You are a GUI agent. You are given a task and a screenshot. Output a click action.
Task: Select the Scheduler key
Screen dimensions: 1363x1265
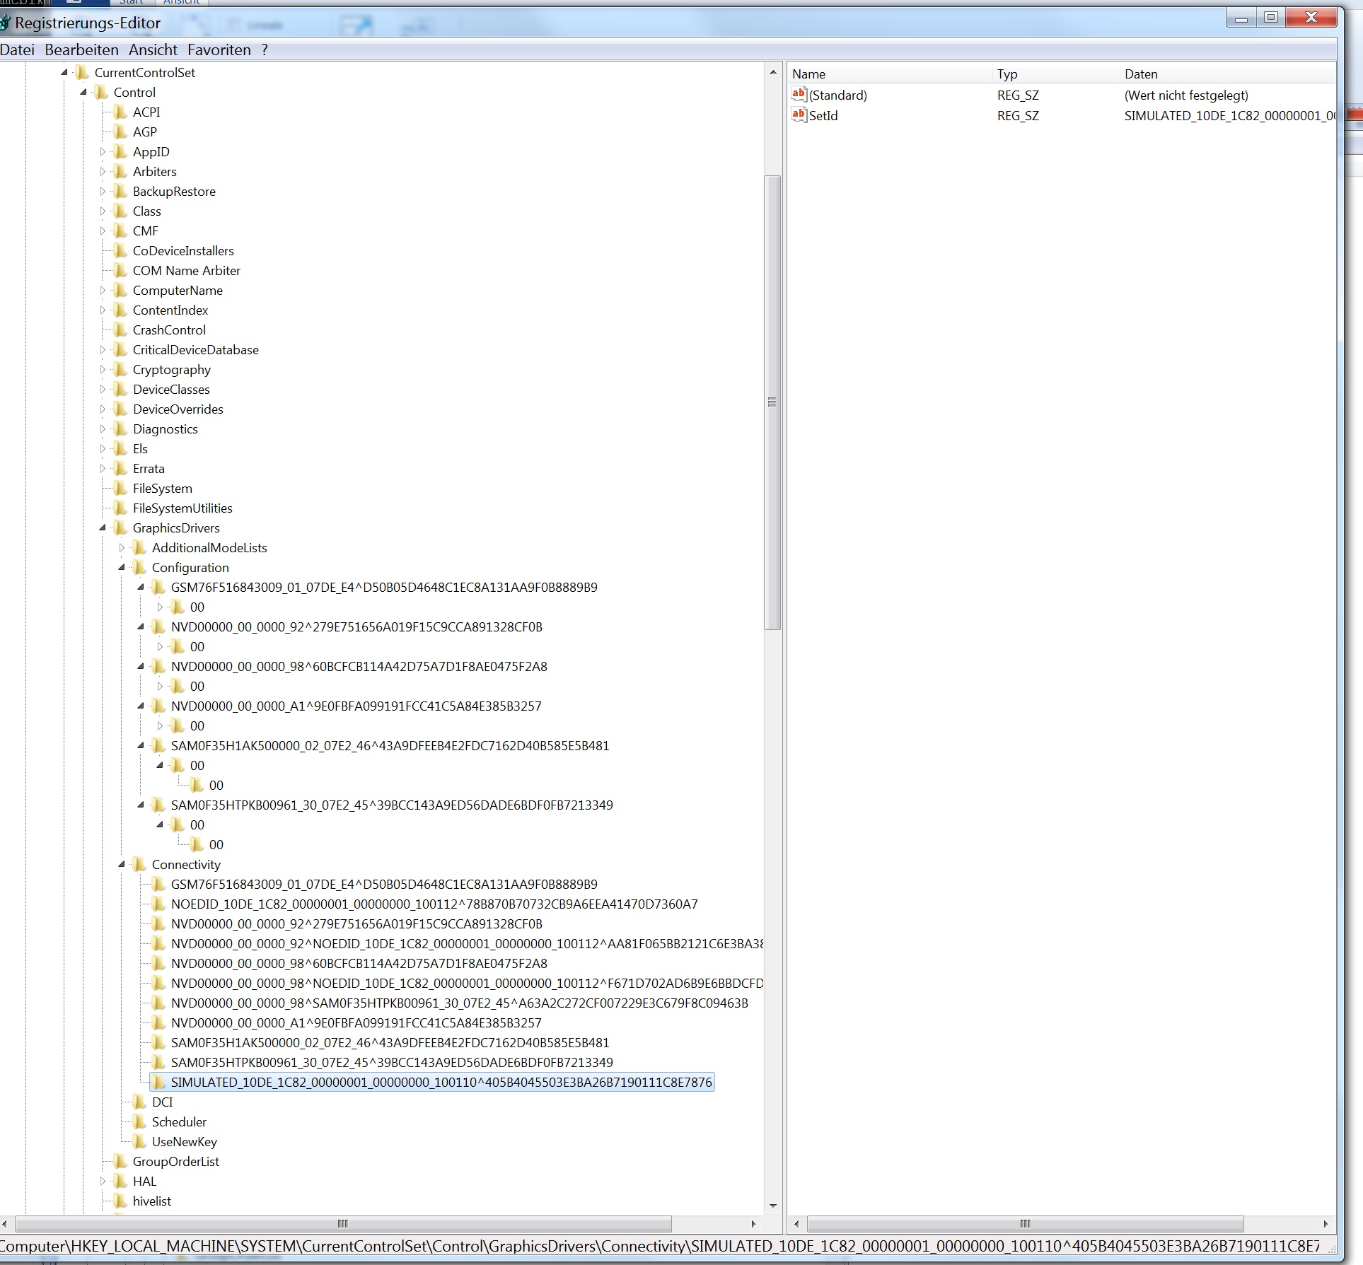[179, 1122]
